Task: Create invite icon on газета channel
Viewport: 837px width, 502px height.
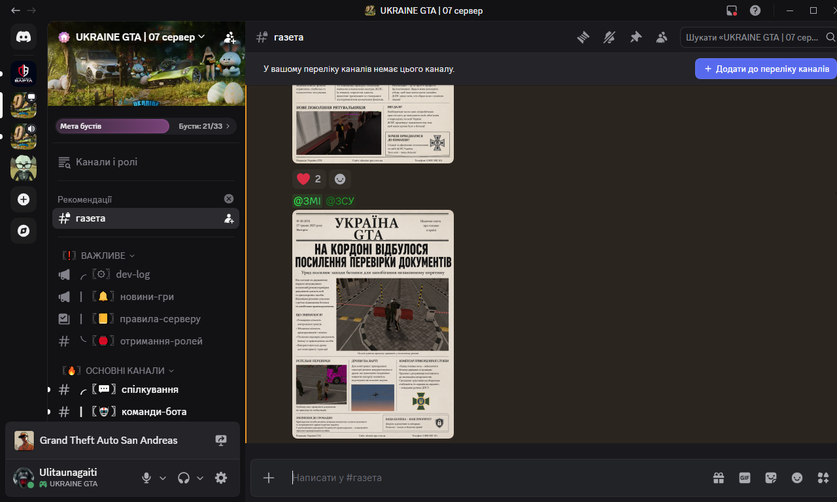Action: pyautogui.click(x=230, y=218)
